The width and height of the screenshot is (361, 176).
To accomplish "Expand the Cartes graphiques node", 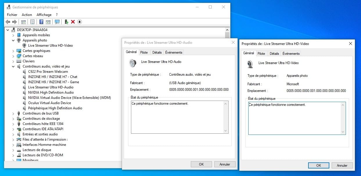I will [x=13, y=51].
